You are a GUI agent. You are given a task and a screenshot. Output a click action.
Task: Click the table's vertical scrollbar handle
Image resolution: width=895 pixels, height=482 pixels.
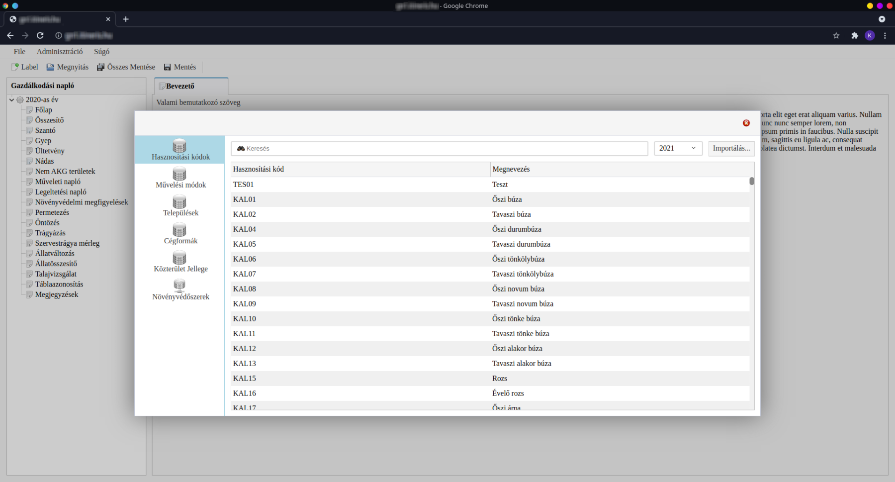tap(752, 181)
